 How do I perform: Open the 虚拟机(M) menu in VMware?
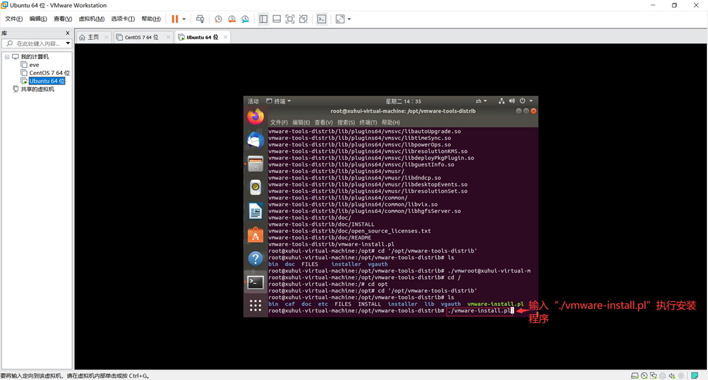coord(90,18)
